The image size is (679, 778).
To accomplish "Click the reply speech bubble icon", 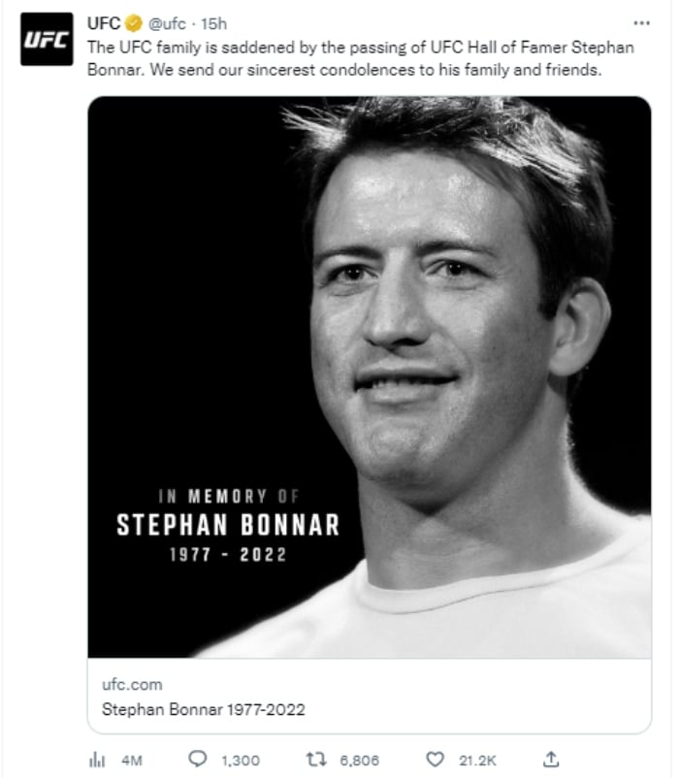I will 198,759.
